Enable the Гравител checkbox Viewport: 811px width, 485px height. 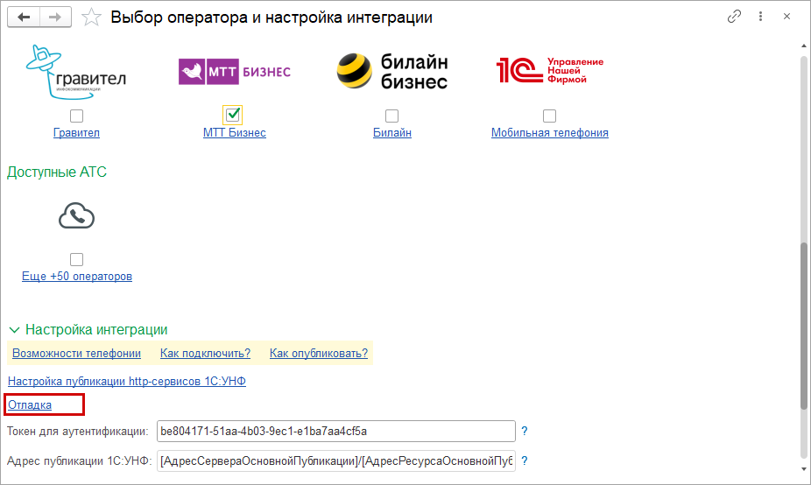pyautogui.click(x=77, y=116)
